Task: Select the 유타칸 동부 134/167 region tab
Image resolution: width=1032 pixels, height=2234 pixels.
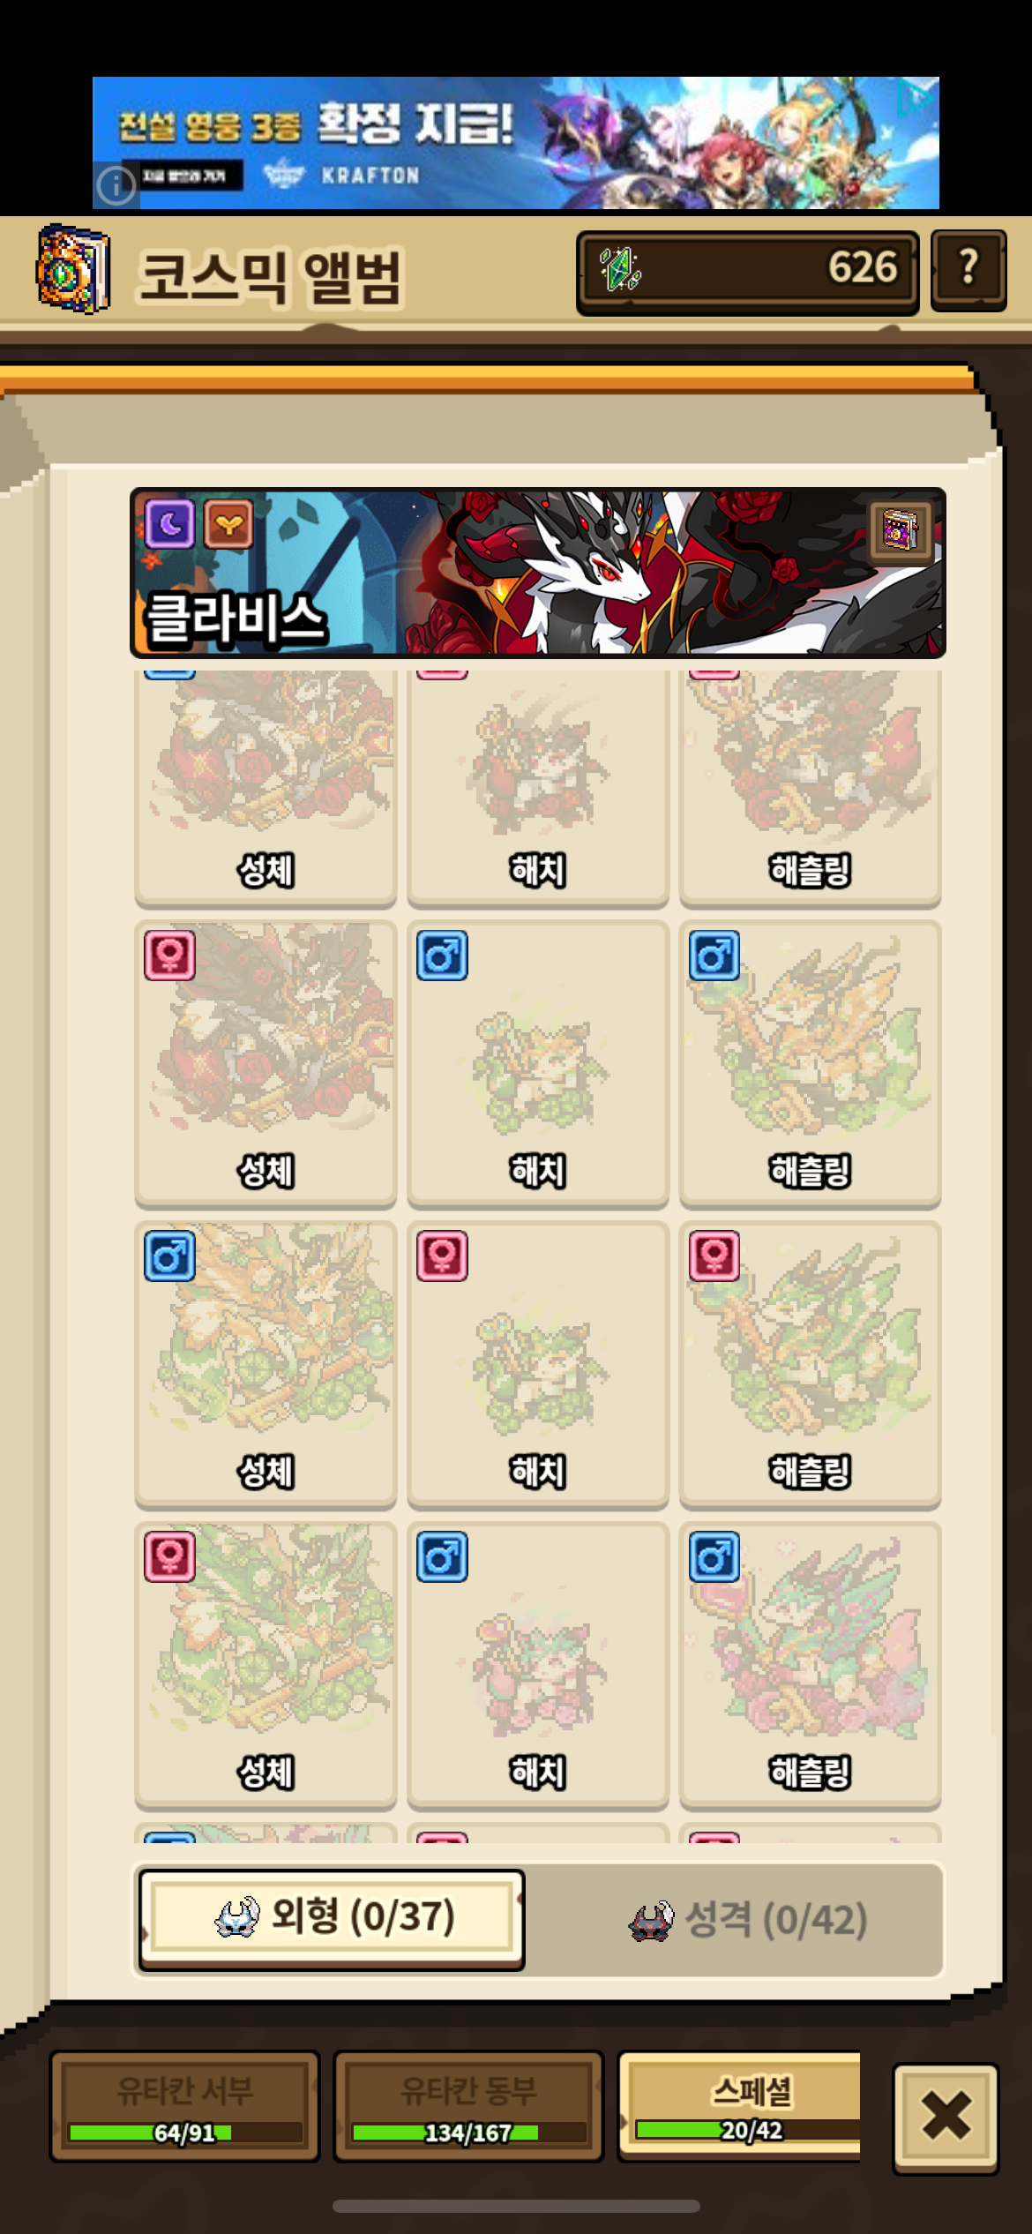Action: [x=468, y=2106]
